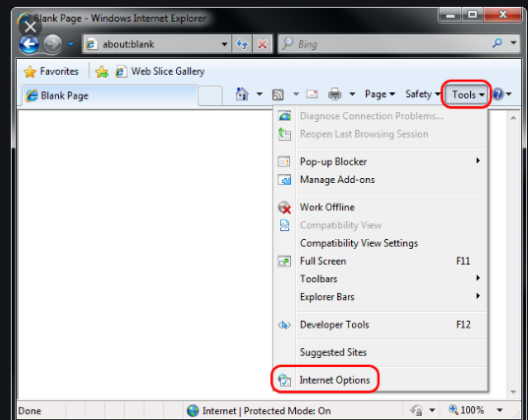Expand the Home button dropdown arrow
Viewport: 528px width, 420px height.
click(x=260, y=94)
